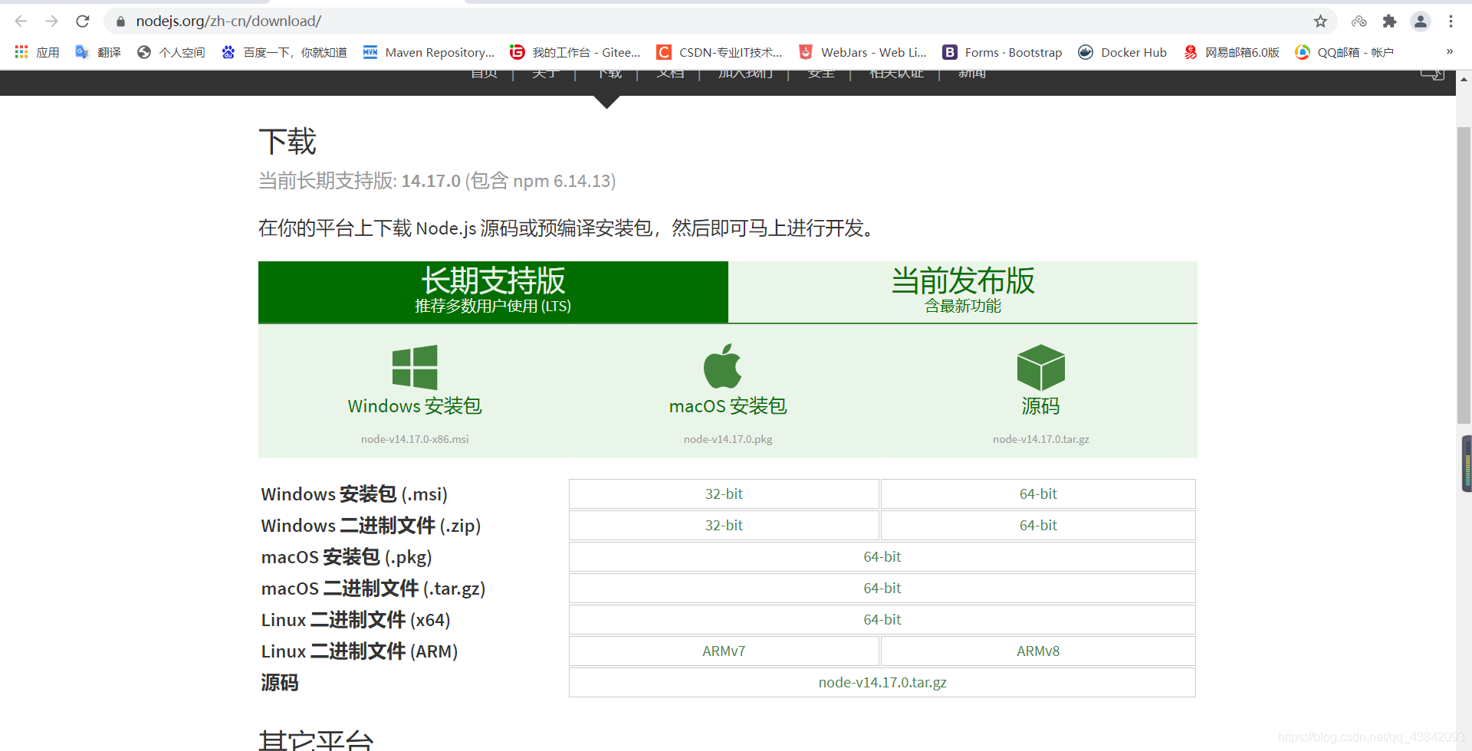Open the 网易邮箱6.0版 bookmark
Screen dimensions: 1472x751
(1231, 52)
